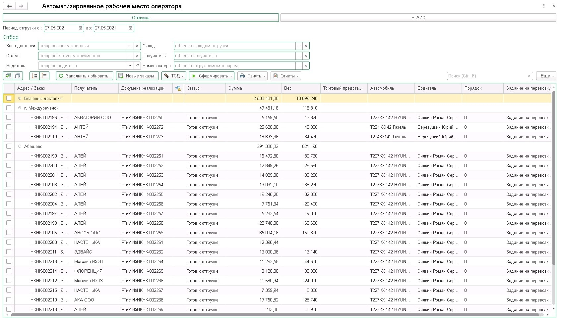Open the Водитель filter dropdown list
This screenshot has width=562, height=318.
[130, 66]
